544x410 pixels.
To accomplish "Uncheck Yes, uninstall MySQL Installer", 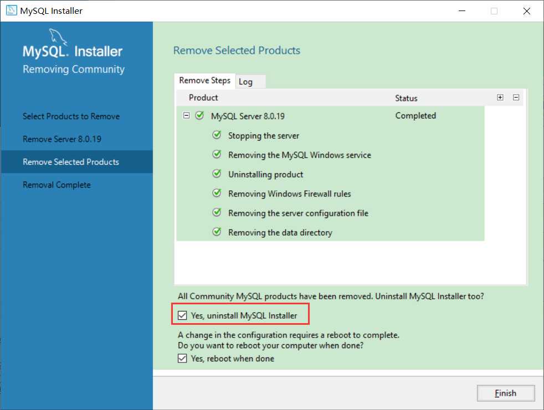I will pyautogui.click(x=182, y=315).
